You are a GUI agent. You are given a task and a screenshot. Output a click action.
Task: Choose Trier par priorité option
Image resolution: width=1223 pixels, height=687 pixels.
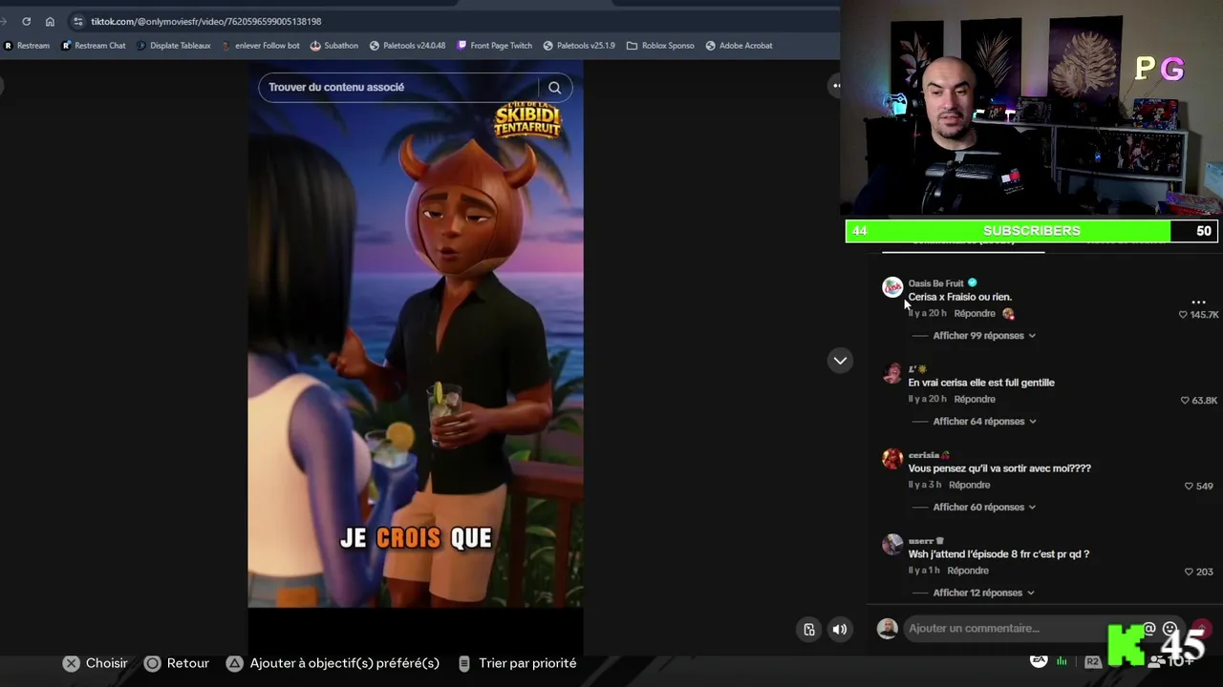(x=517, y=663)
